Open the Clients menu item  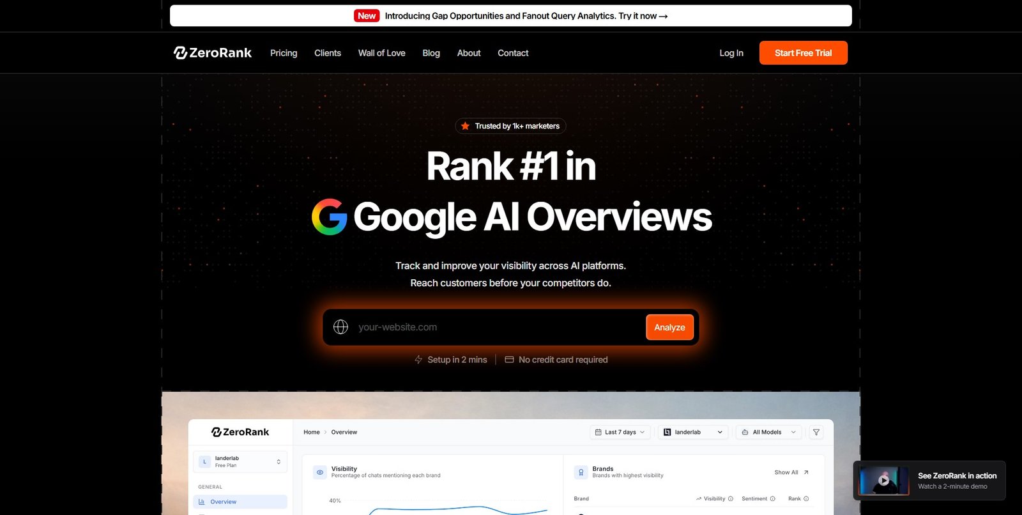(x=328, y=53)
